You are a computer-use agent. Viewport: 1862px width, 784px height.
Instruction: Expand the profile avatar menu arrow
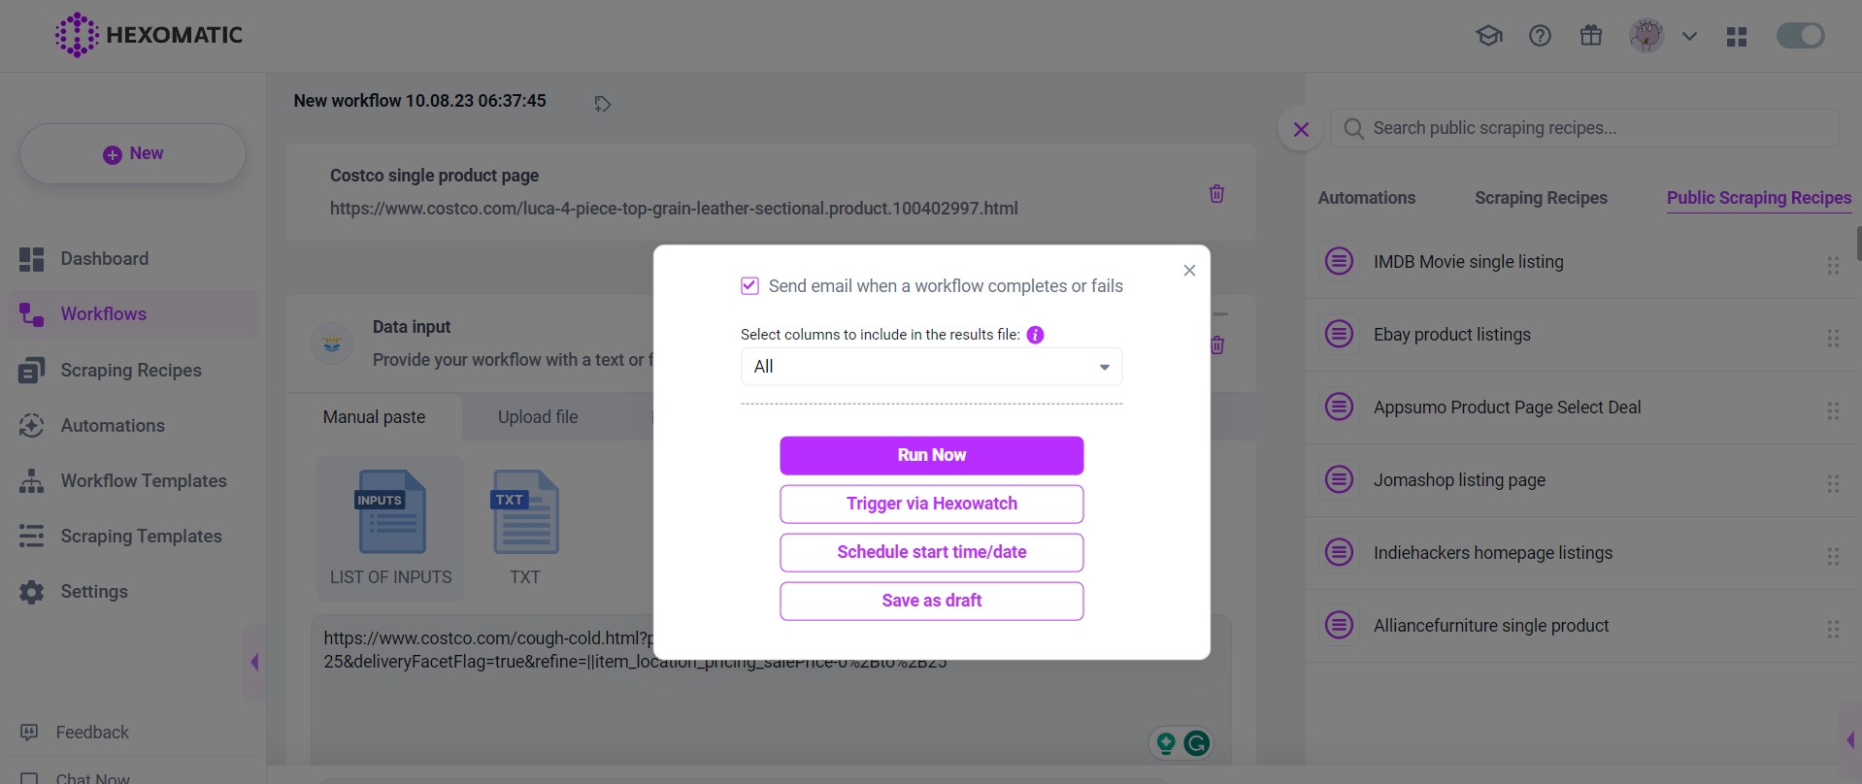(x=1689, y=36)
